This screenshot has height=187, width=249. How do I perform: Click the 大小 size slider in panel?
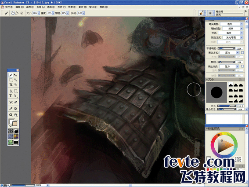coord(226,106)
